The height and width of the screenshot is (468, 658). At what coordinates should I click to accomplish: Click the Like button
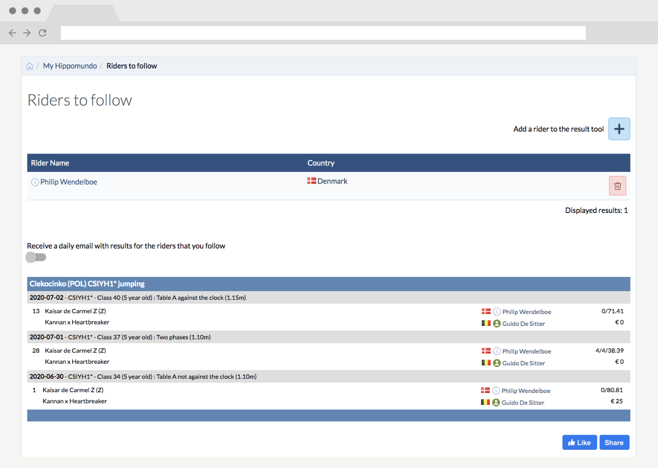point(579,442)
